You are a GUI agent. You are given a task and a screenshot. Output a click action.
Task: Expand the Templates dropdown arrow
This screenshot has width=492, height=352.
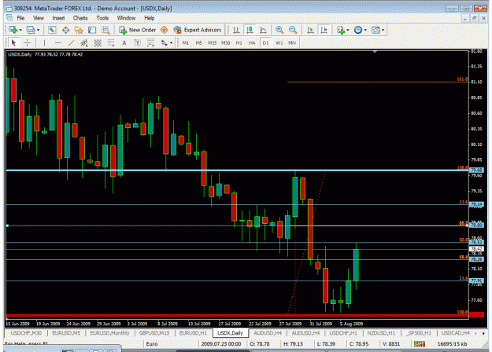point(383,30)
